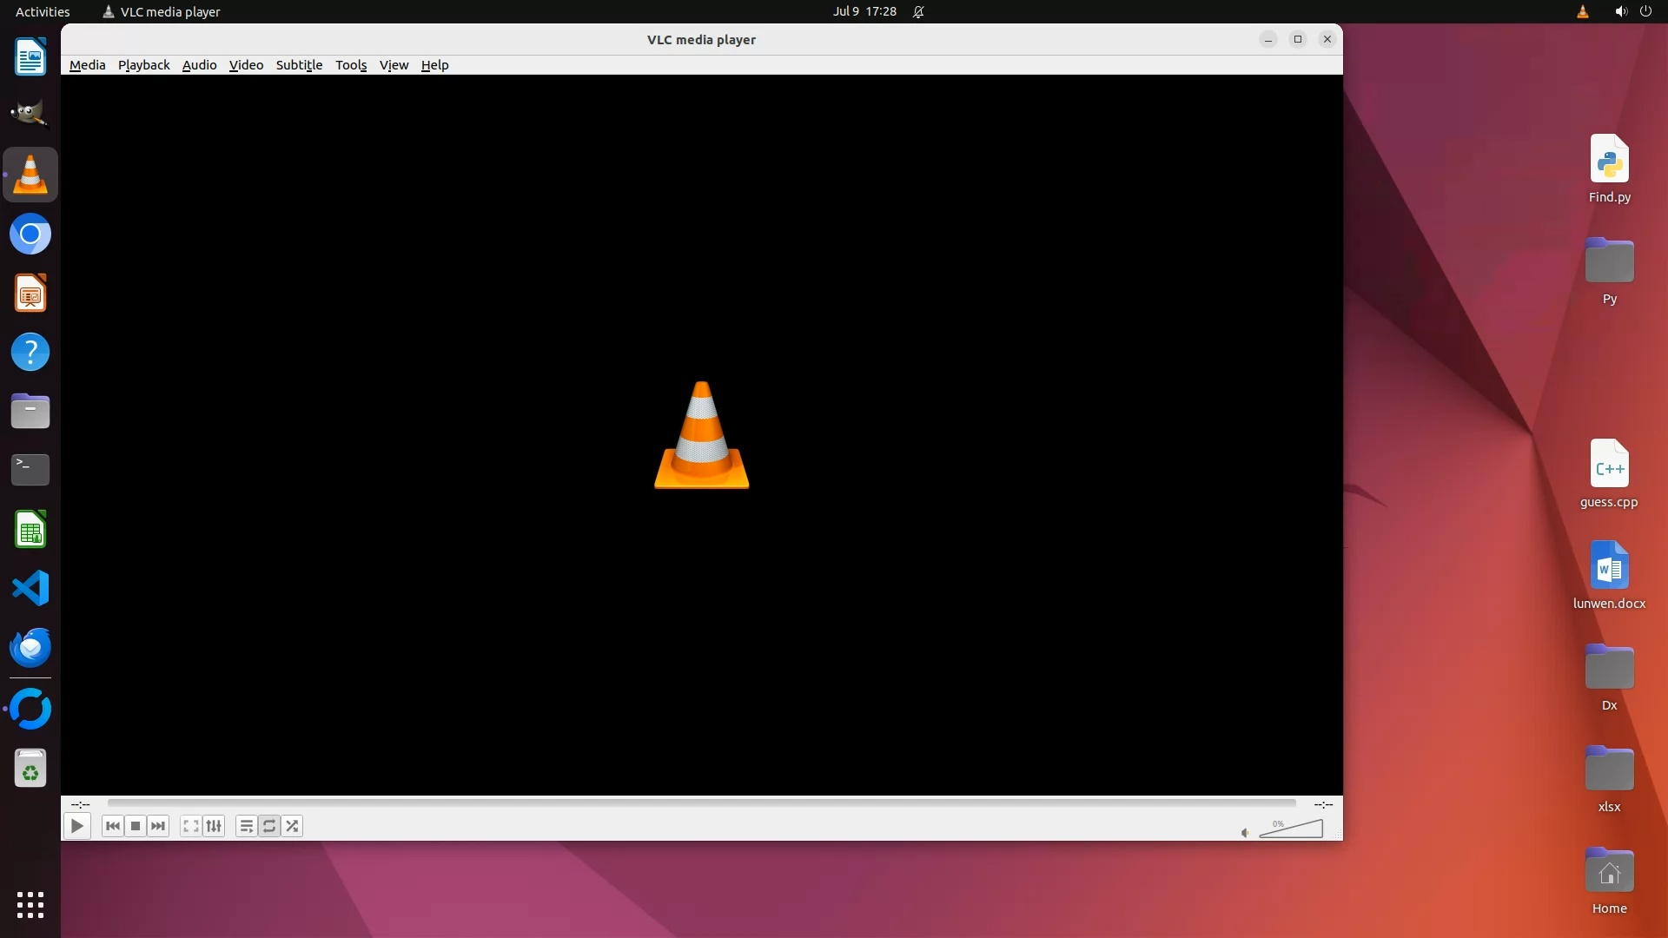Mute audio via speaker icon
1668x938 pixels.
click(x=1245, y=832)
